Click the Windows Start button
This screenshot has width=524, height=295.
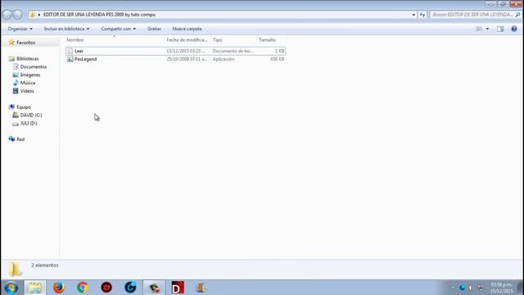[11, 288]
